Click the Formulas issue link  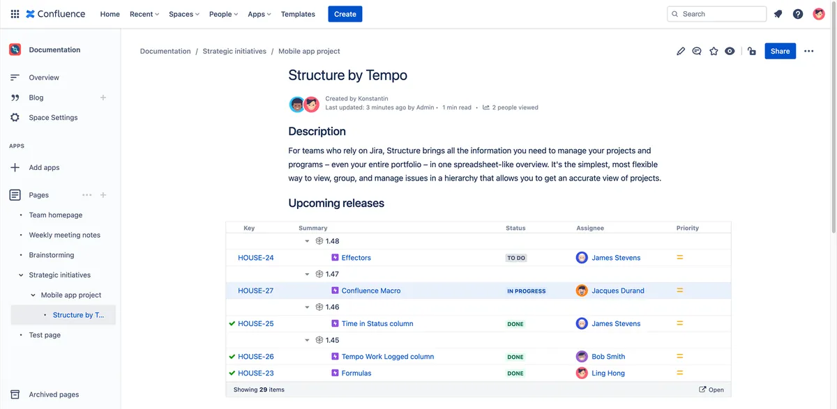[x=356, y=373]
